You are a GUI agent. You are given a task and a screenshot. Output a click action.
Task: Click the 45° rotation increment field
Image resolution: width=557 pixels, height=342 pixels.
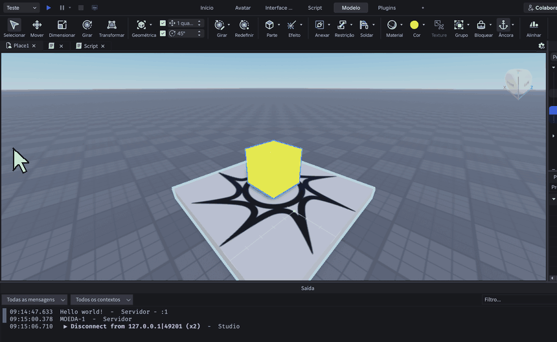[186, 34]
